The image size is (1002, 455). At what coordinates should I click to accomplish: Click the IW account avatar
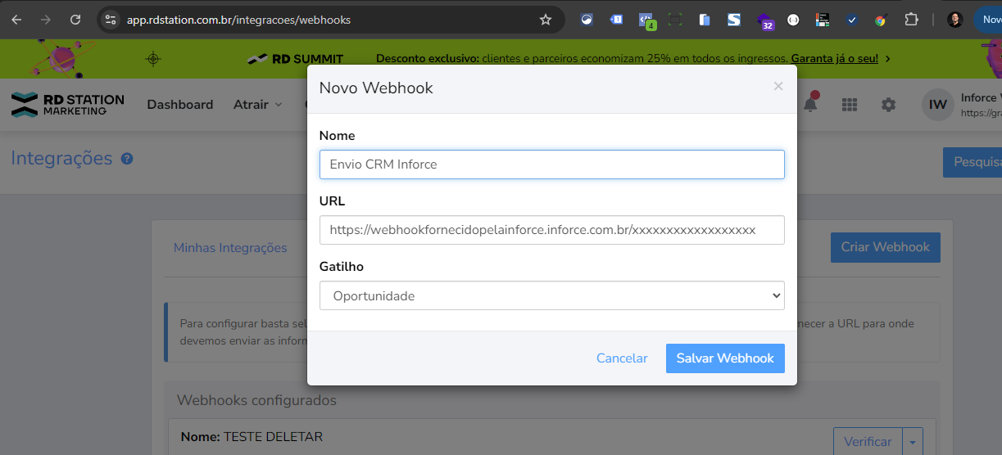pyautogui.click(x=938, y=105)
